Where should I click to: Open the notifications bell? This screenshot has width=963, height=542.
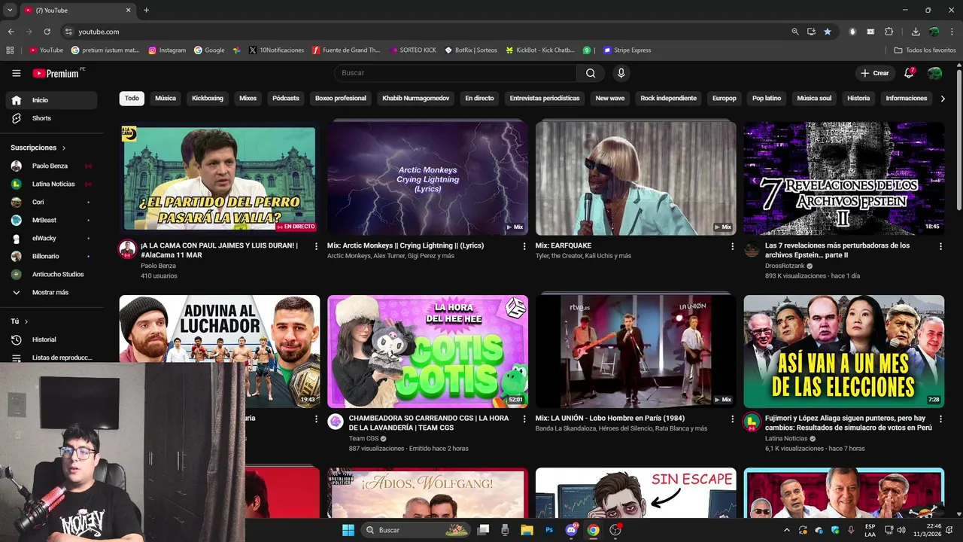pyautogui.click(x=909, y=73)
